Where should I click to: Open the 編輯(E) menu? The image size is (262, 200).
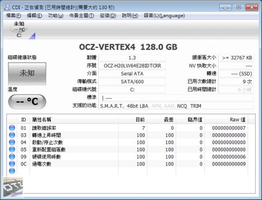(34, 16)
